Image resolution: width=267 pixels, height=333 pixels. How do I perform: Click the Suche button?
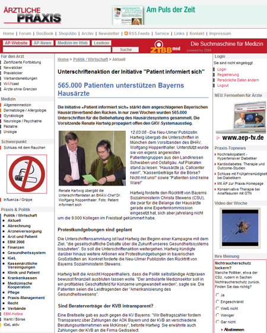(x=126, y=50)
